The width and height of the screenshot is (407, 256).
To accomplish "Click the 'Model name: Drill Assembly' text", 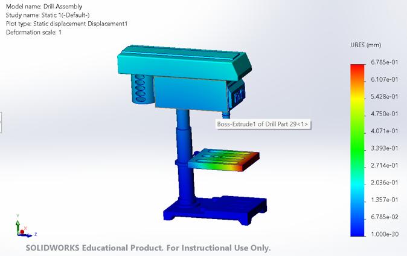I will (44, 7).
